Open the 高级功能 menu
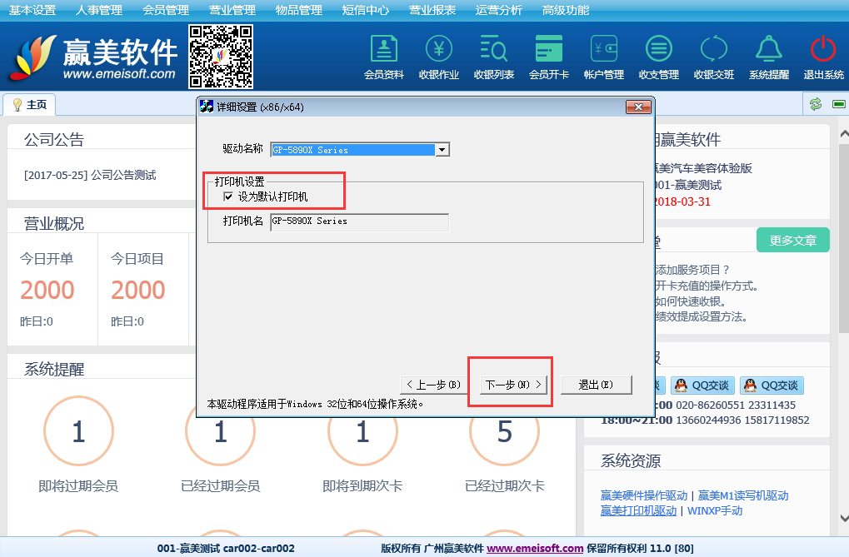Screen dimensions: 849x557 [565, 10]
